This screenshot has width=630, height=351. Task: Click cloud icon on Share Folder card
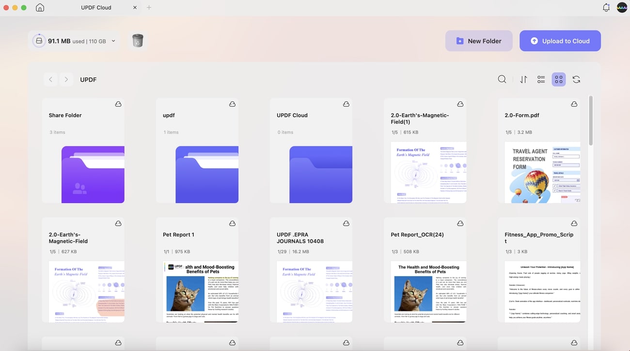pyautogui.click(x=118, y=104)
